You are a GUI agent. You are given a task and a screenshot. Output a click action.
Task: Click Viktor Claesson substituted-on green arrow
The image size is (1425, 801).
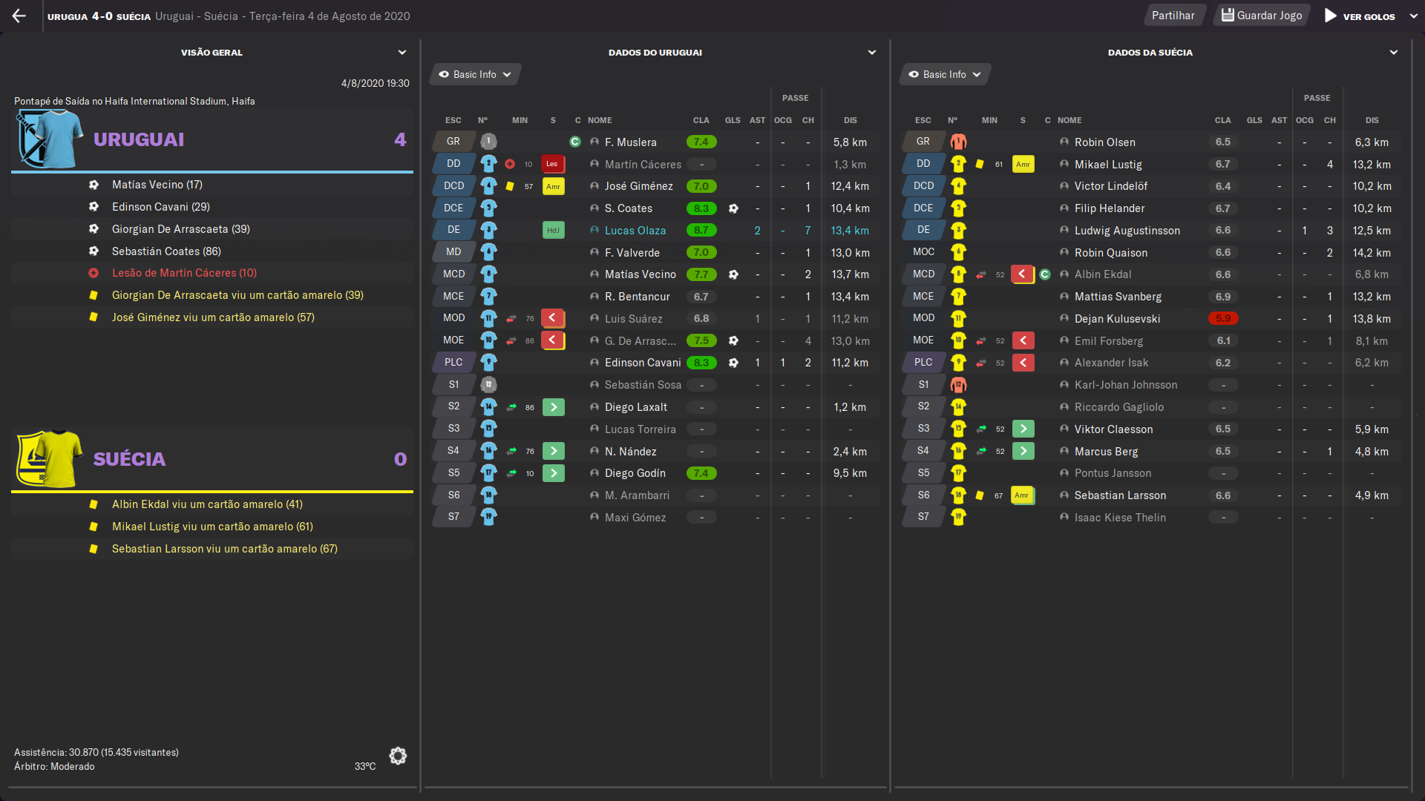[1023, 429]
